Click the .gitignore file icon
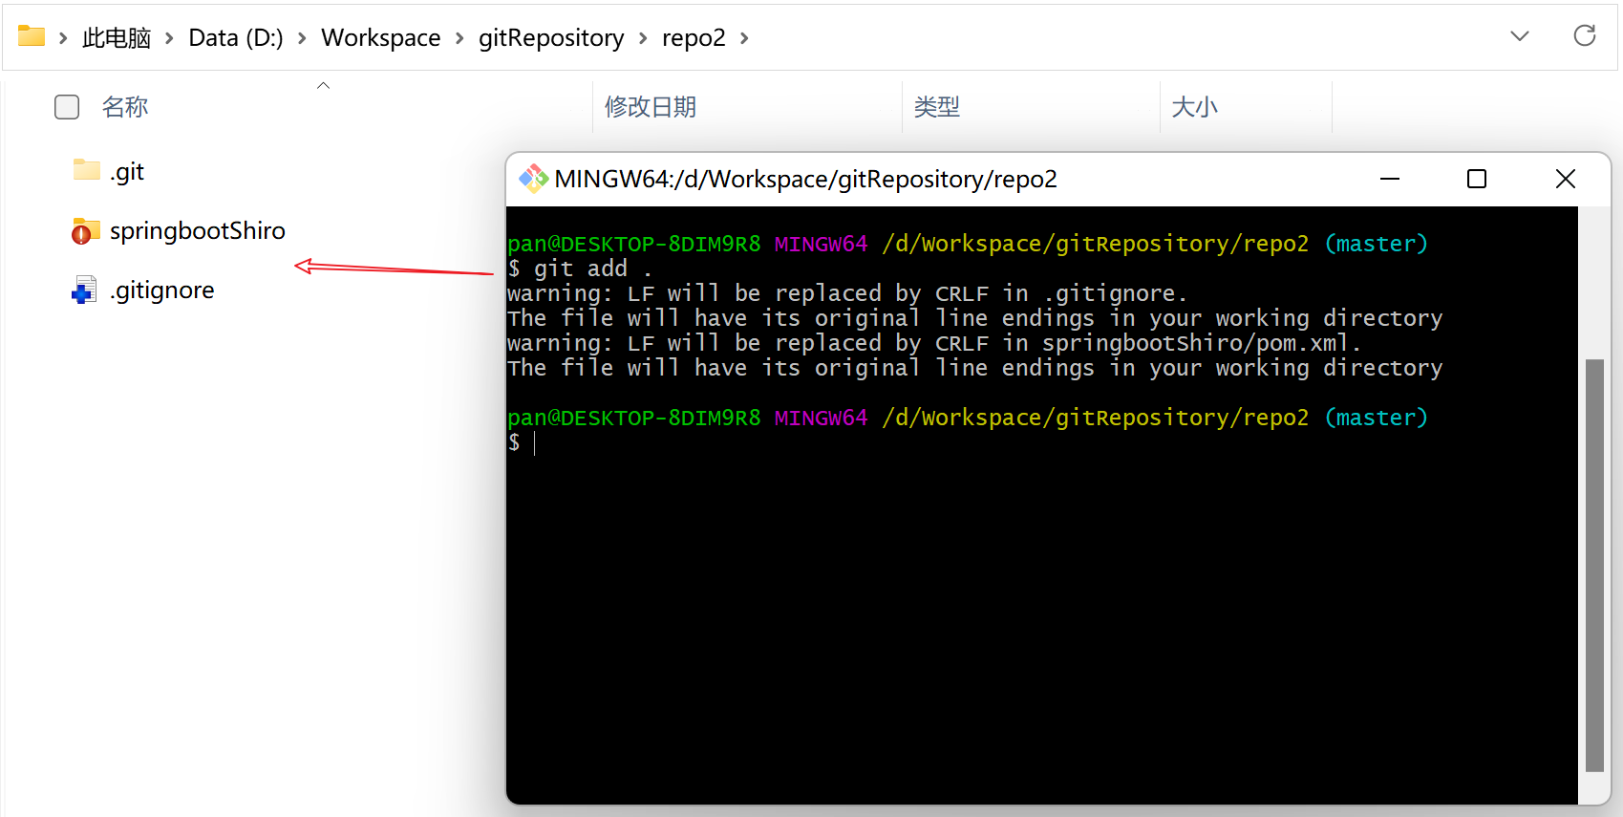1623x817 pixels. click(x=85, y=290)
